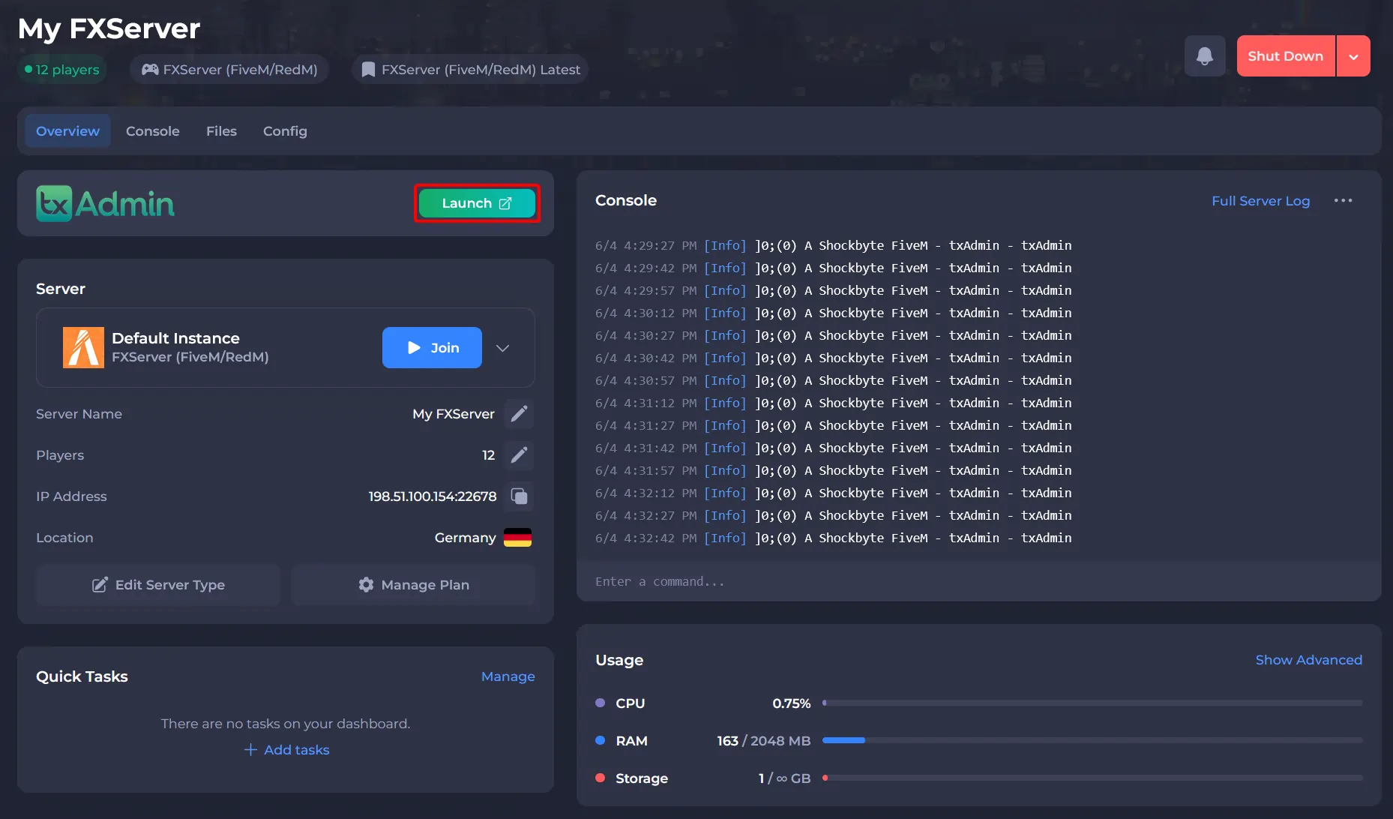Click the txAdmin logo
The height and width of the screenshot is (819, 1393).
click(106, 203)
